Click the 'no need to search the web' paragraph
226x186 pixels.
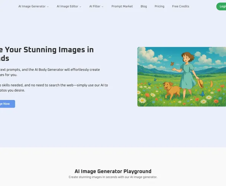click(52, 85)
